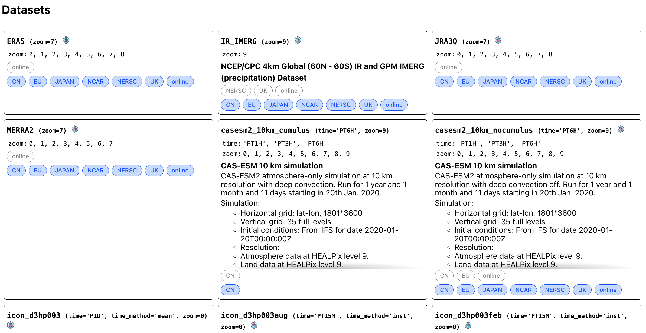Click globe icon under icon_d3hp003 title
This screenshot has height=333, width=646.
(11, 325)
